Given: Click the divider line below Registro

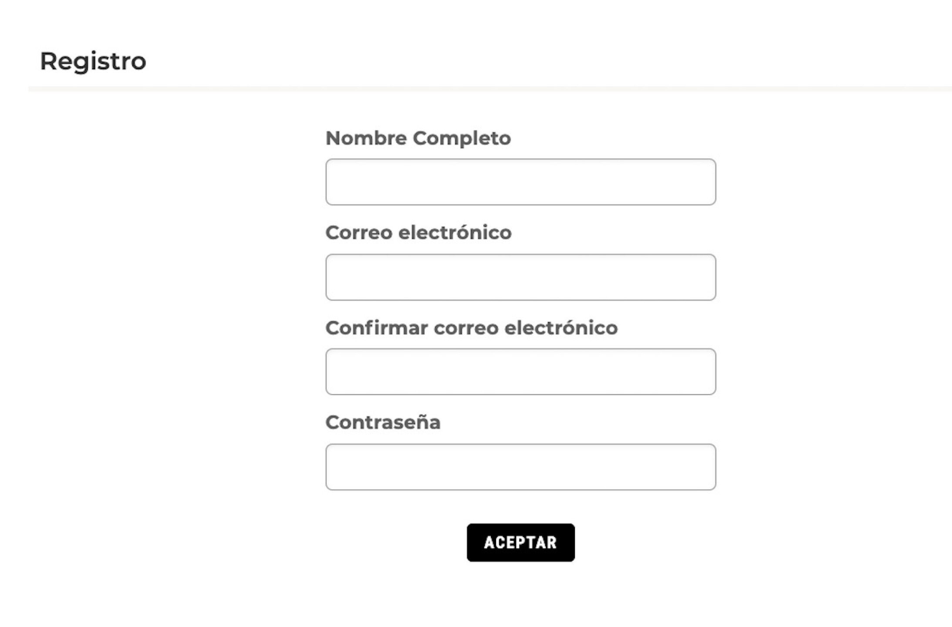Looking at the screenshot, I should click(x=490, y=89).
